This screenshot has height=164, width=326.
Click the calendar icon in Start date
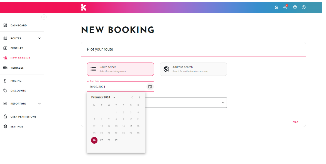[150, 86]
